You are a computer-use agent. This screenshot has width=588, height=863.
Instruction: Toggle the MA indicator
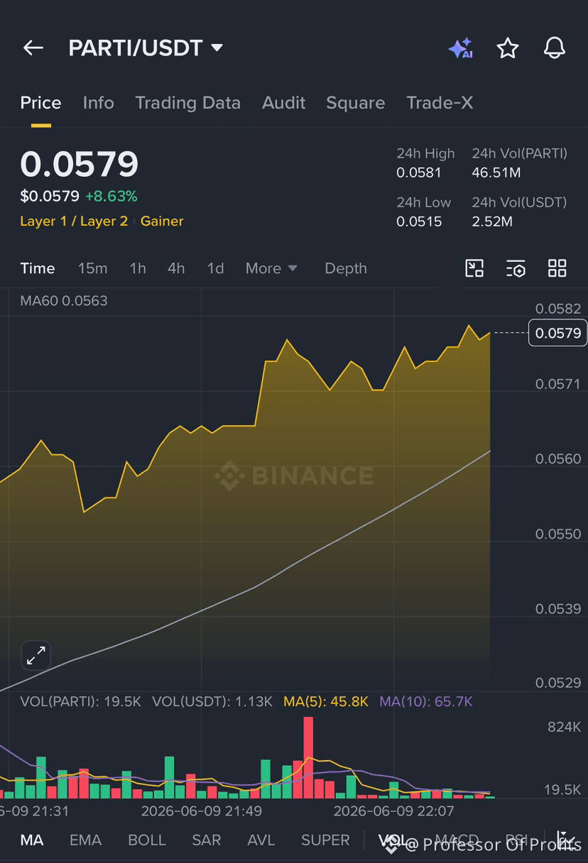31,840
